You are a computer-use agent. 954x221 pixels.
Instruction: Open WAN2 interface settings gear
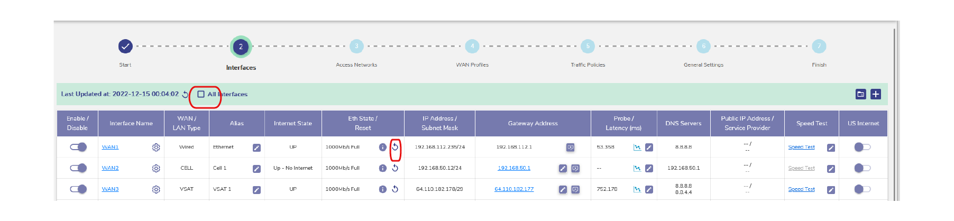156,168
